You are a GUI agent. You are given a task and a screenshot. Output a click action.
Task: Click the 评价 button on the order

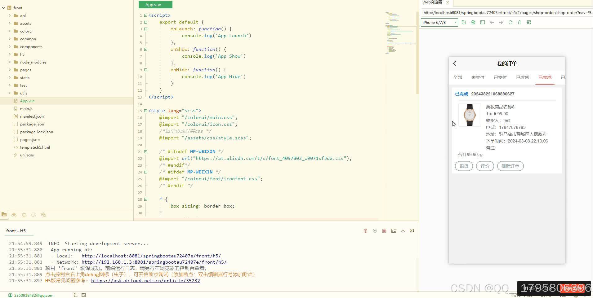485,166
